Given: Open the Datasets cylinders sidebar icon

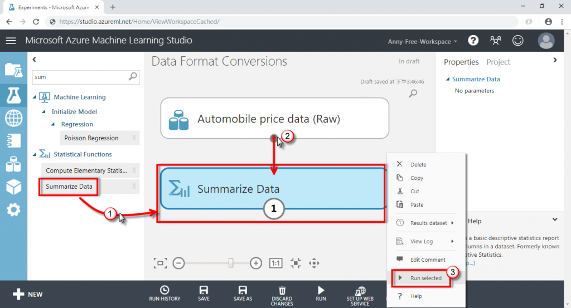Looking at the screenshot, I should coord(13,164).
